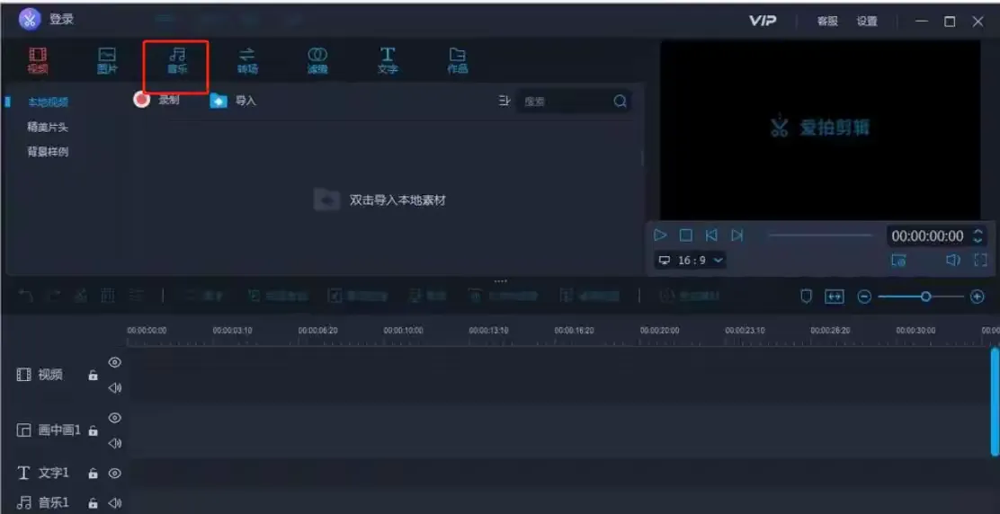Toggle lock on the 视频 track
Screen dimensions: 1000x514
tap(94, 375)
